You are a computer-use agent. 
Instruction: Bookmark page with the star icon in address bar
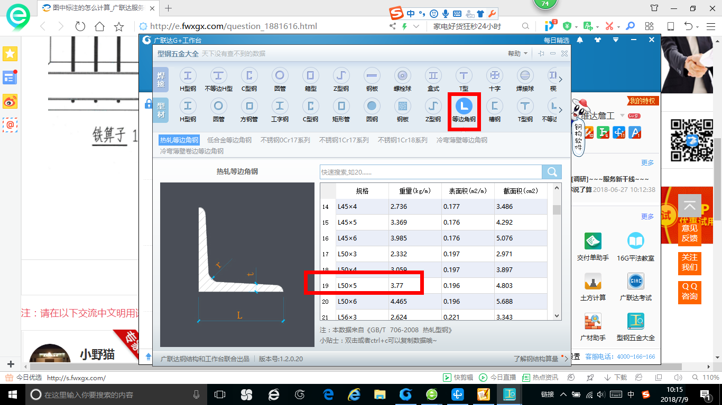tap(119, 26)
